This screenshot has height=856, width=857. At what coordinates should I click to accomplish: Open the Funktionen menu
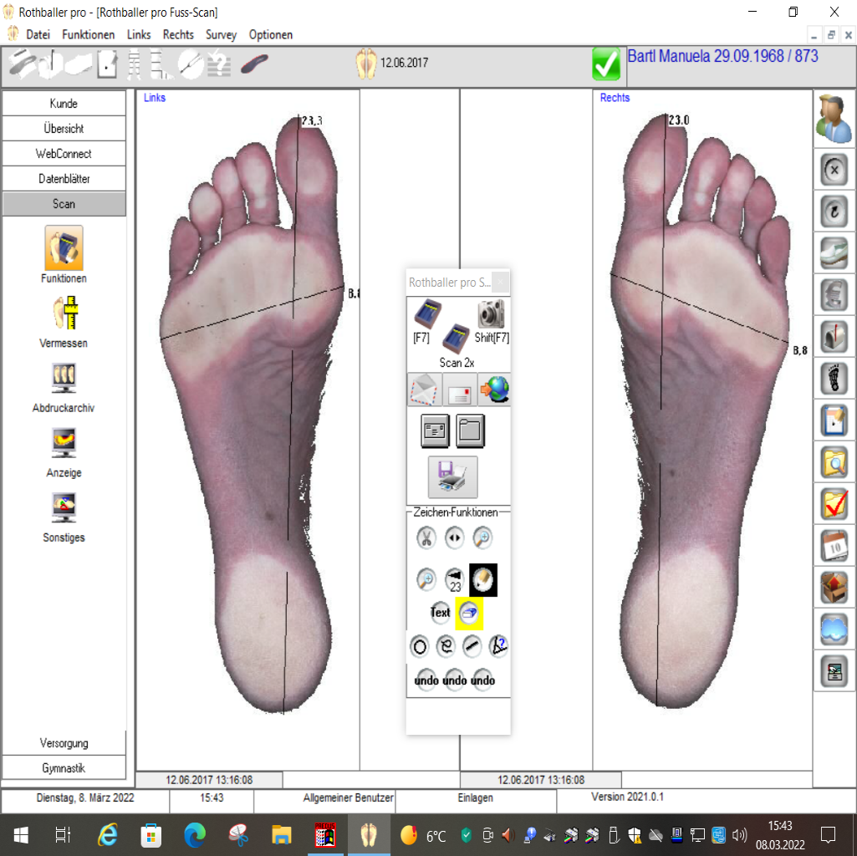(x=88, y=34)
